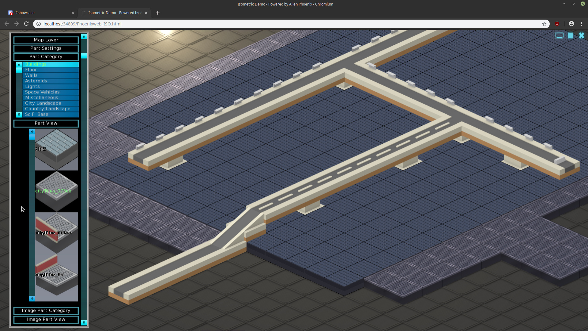Select the Space Vehicles category
Image resolution: width=588 pixels, height=331 pixels.
[51, 92]
